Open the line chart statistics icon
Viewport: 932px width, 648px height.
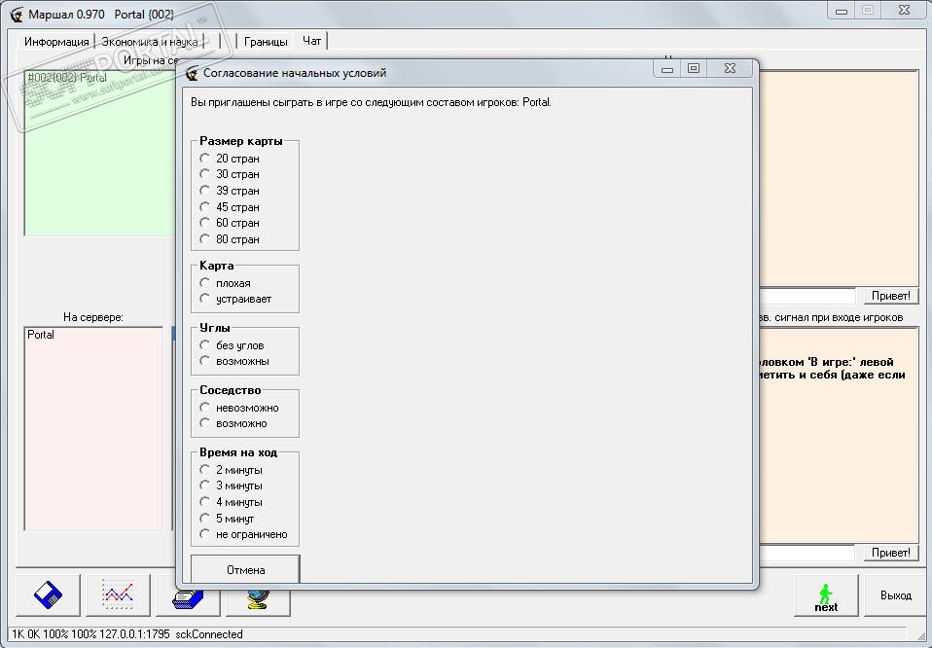pyautogui.click(x=118, y=595)
